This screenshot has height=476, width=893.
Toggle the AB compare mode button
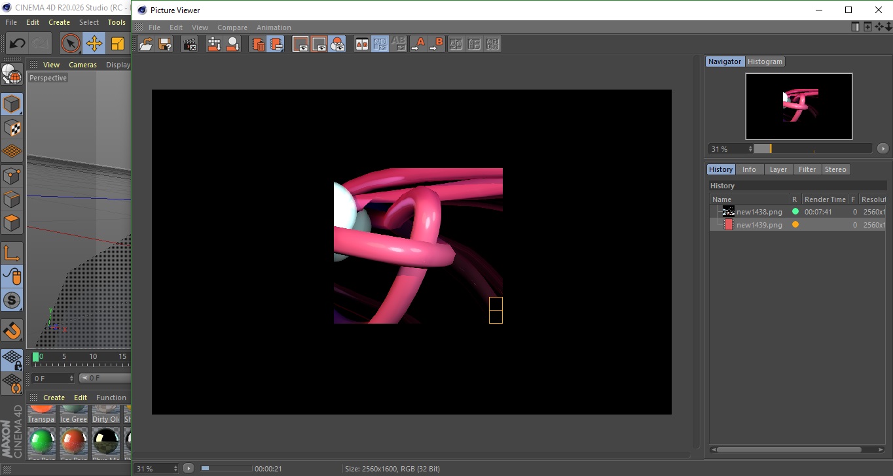tap(361, 44)
